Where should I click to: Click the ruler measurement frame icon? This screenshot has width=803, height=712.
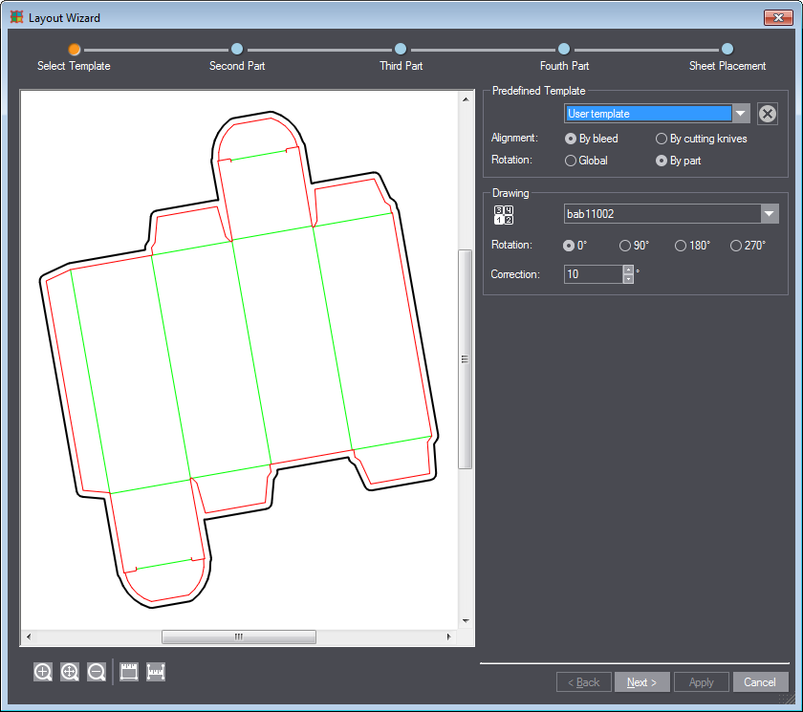(x=129, y=672)
